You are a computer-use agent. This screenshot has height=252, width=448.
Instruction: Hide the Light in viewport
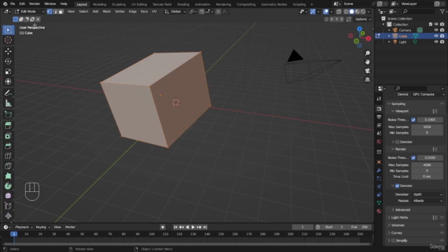[x=436, y=42]
